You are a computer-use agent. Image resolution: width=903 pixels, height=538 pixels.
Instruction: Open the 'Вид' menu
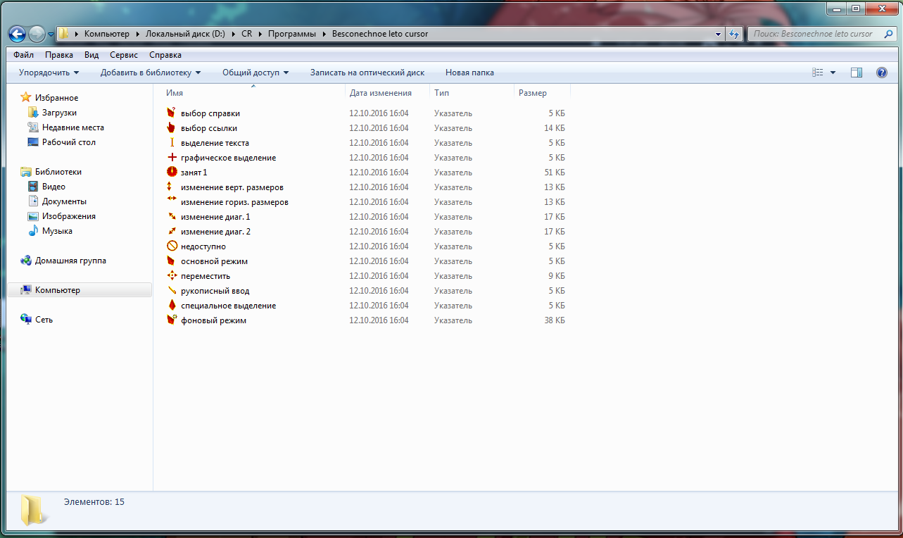(91, 55)
